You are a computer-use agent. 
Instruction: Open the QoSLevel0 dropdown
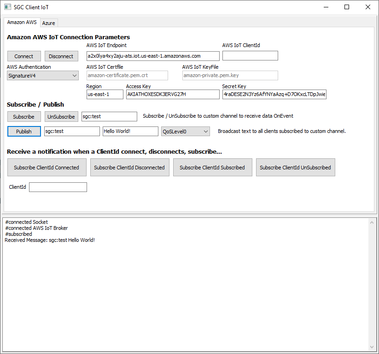click(x=186, y=132)
